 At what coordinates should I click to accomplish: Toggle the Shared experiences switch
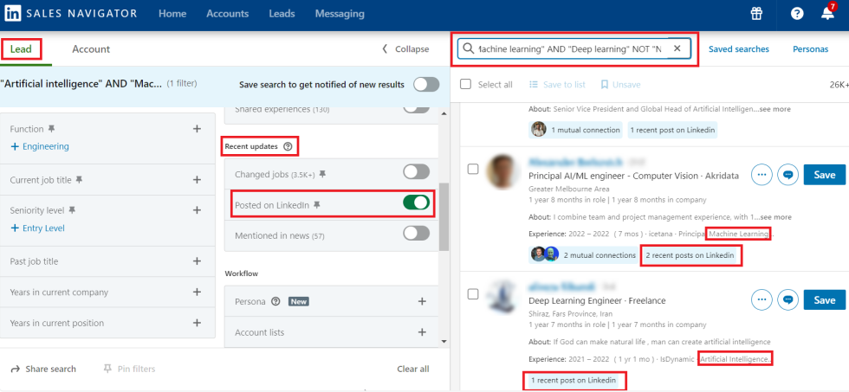point(417,109)
